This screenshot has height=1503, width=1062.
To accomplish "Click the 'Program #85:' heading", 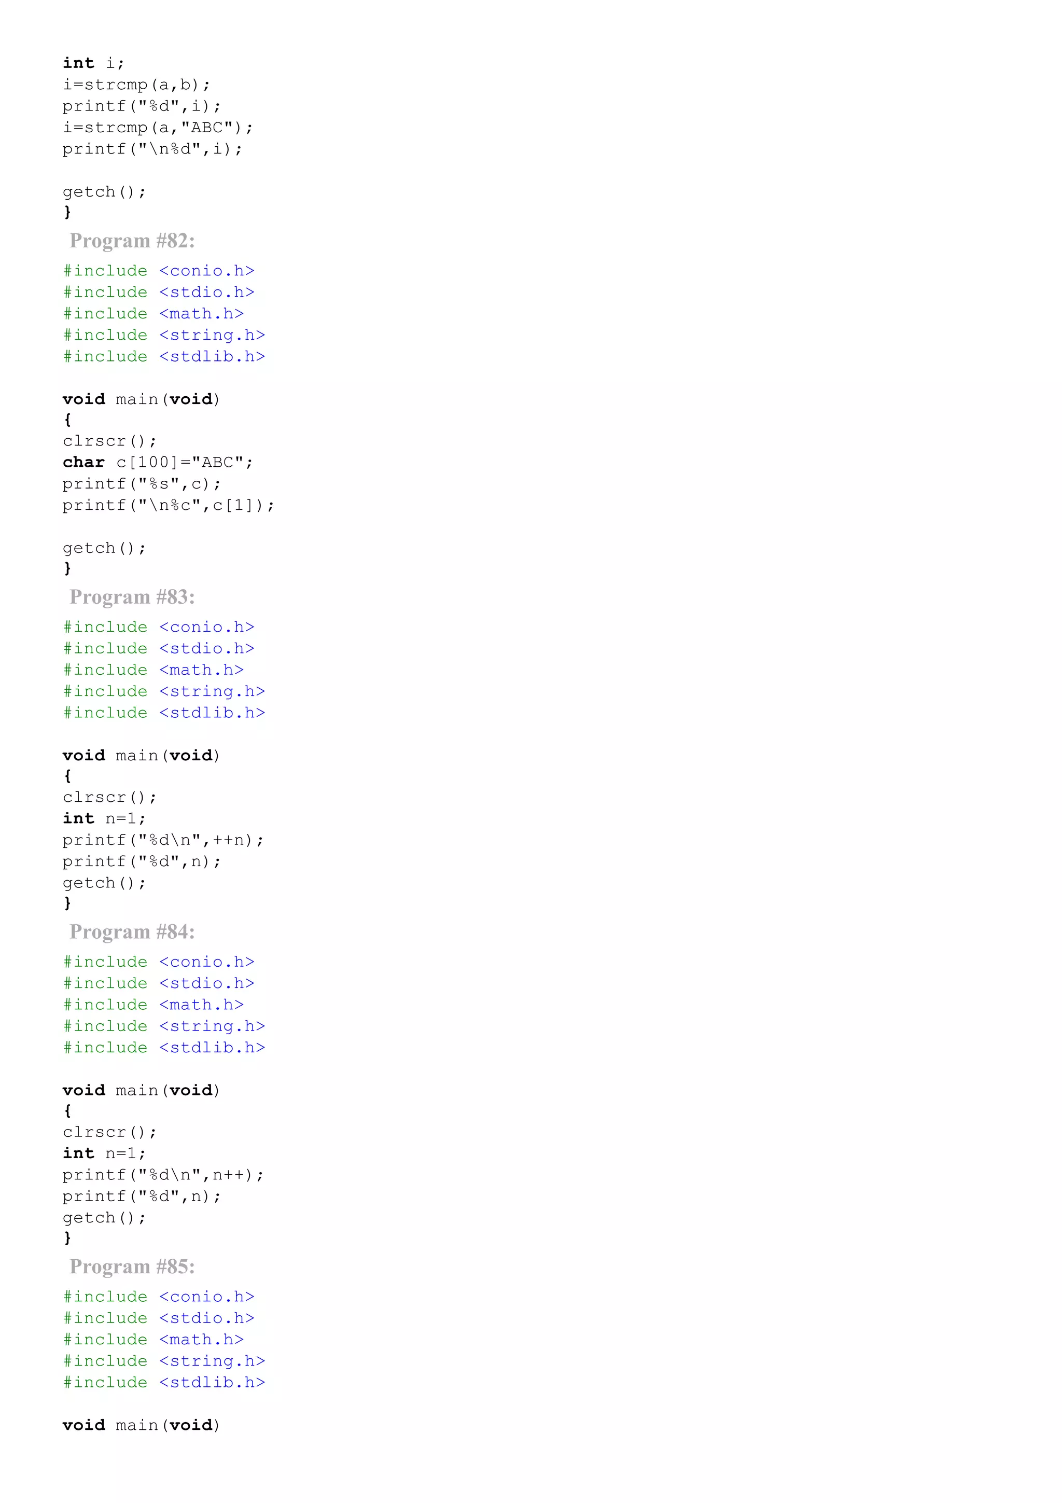I will [132, 1267].
